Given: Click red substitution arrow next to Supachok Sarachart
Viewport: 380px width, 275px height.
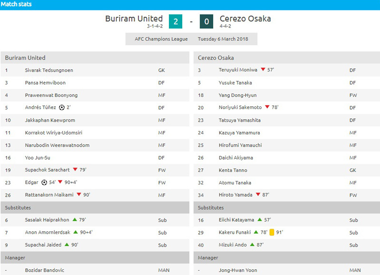Looking at the screenshot, I should point(73,170).
